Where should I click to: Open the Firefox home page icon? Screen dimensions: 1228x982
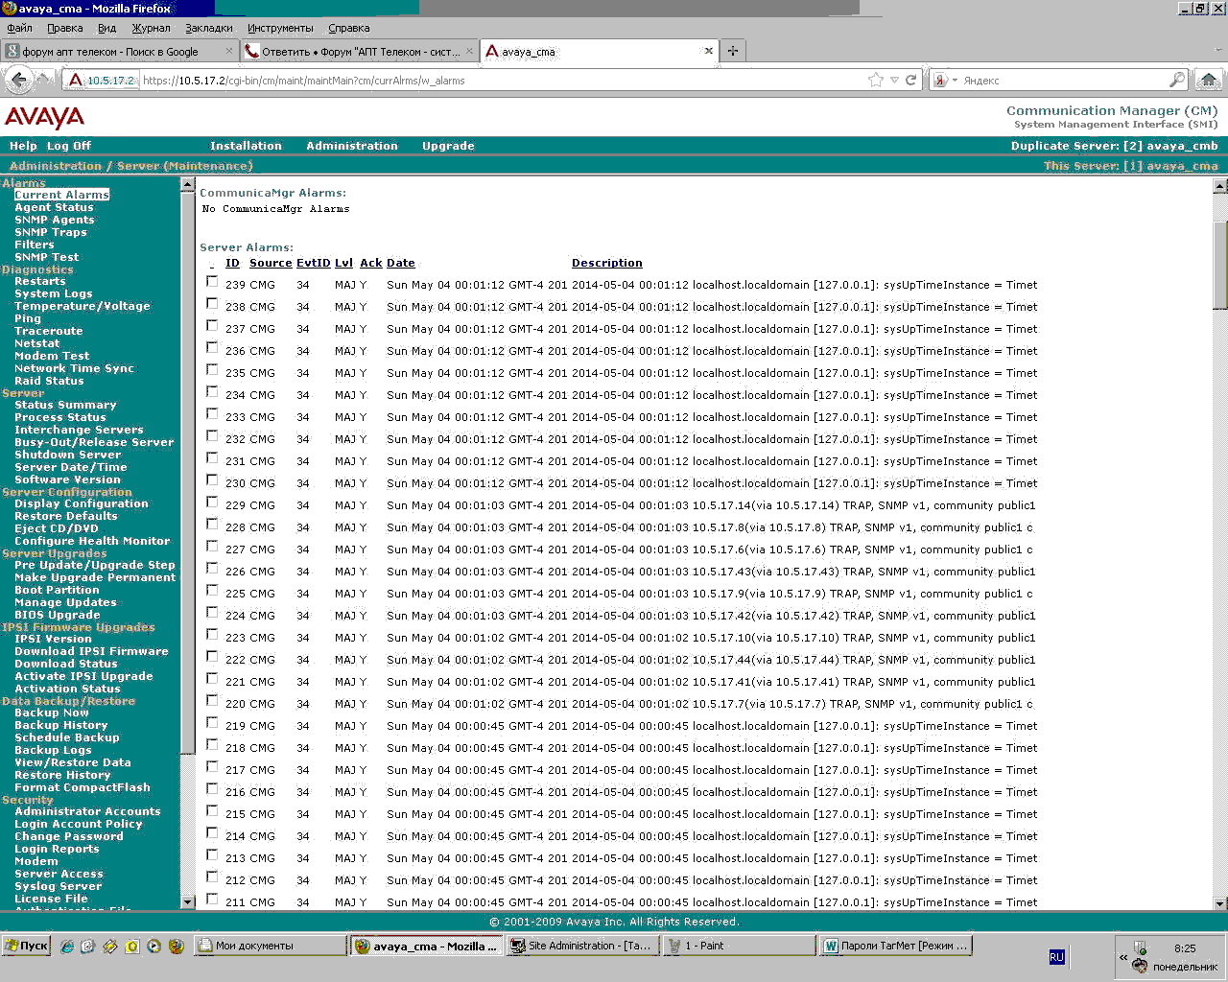click(x=1209, y=81)
